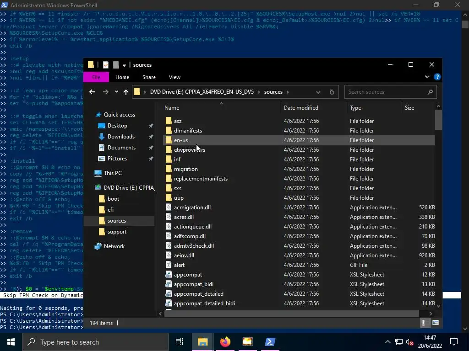Viewport: 469px width, 351px height.
Task: Select the migration folder icon
Action: [x=169, y=169]
